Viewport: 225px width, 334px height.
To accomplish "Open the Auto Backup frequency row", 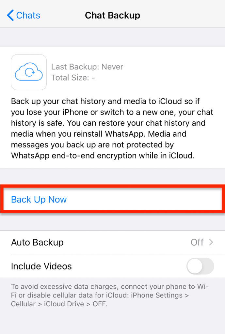I will coord(112,242).
